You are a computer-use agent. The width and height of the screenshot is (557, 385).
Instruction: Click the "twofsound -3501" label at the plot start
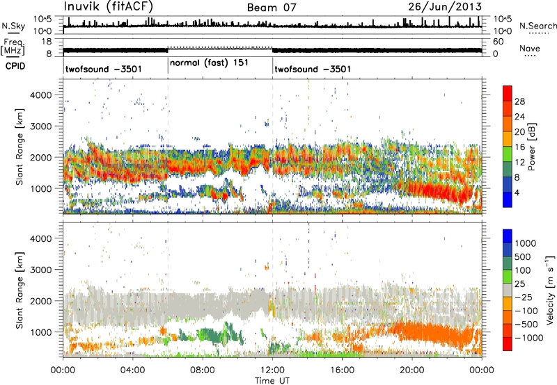[103, 69]
